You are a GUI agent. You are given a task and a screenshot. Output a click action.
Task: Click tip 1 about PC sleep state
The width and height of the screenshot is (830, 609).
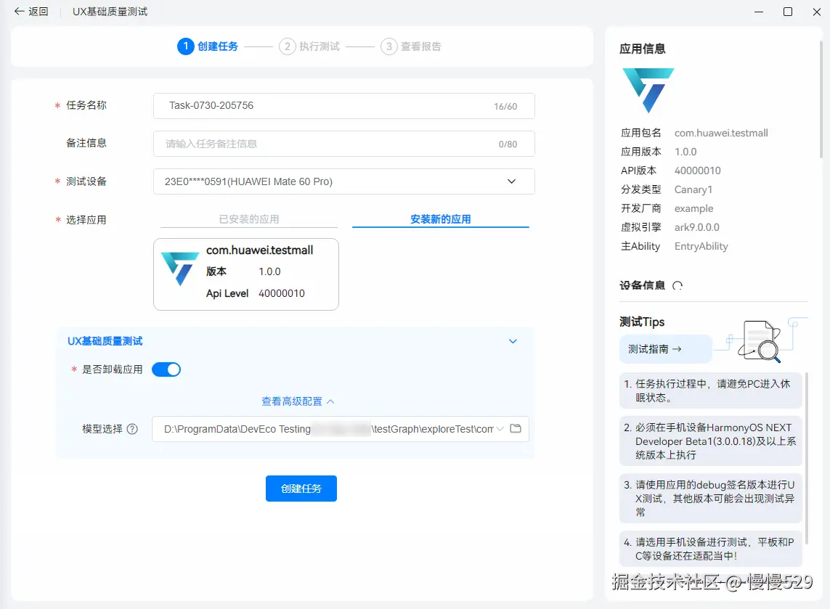point(710,391)
